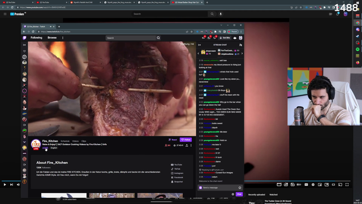Open Fire_Kitchen TikTok link
The width and height of the screenshot is (362, 204).
pos(176,169)
